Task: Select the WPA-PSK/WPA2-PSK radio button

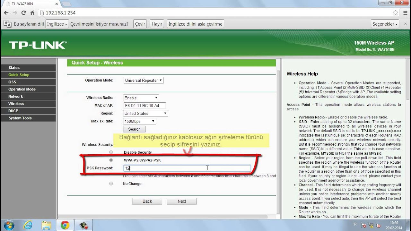Action: [x=111, y=160]
